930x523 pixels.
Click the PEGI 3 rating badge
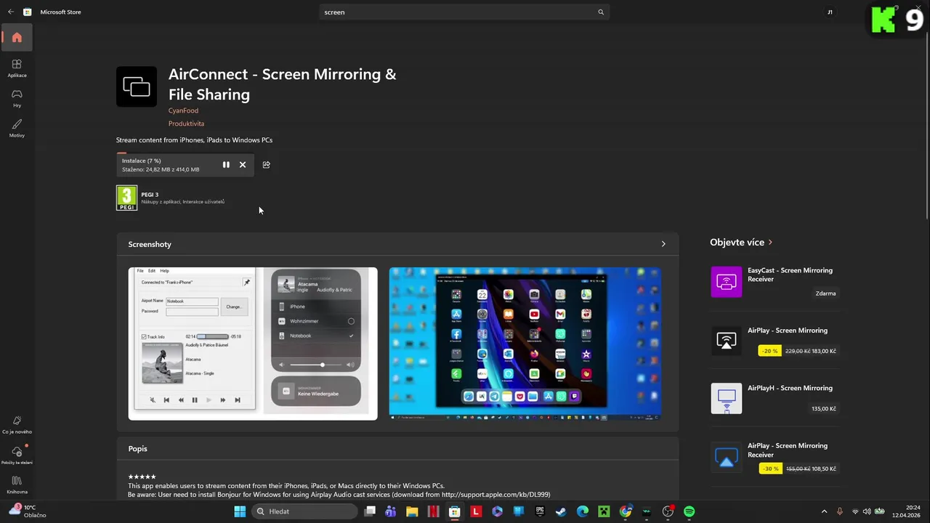coord(126,198)
